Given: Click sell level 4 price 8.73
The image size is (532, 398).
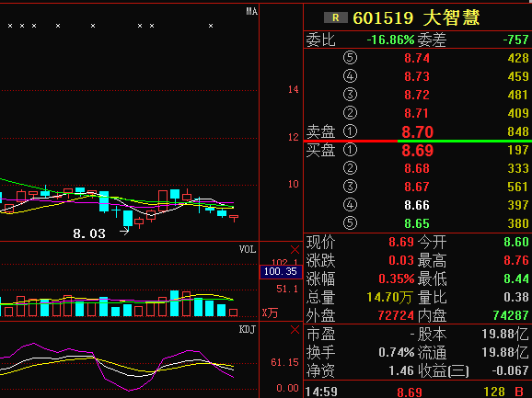Looking at the screenshot, I should 417,76.
